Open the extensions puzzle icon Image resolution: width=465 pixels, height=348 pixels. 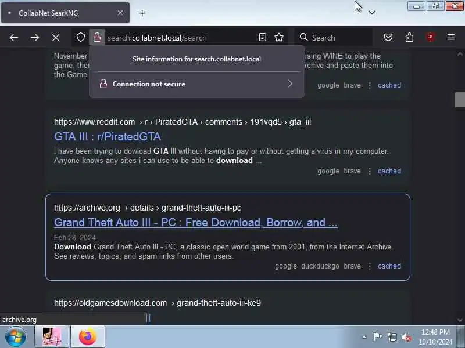[409, 37]
